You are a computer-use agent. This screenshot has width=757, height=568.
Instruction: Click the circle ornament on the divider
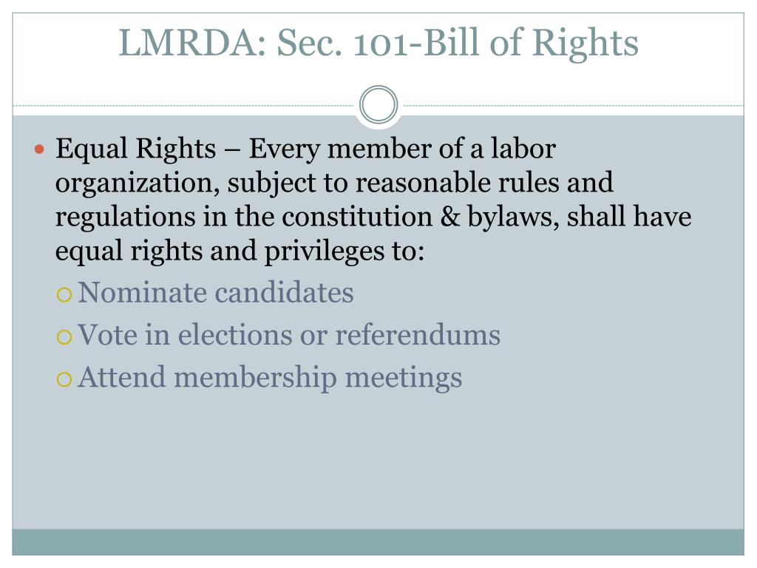click(378, 105)
